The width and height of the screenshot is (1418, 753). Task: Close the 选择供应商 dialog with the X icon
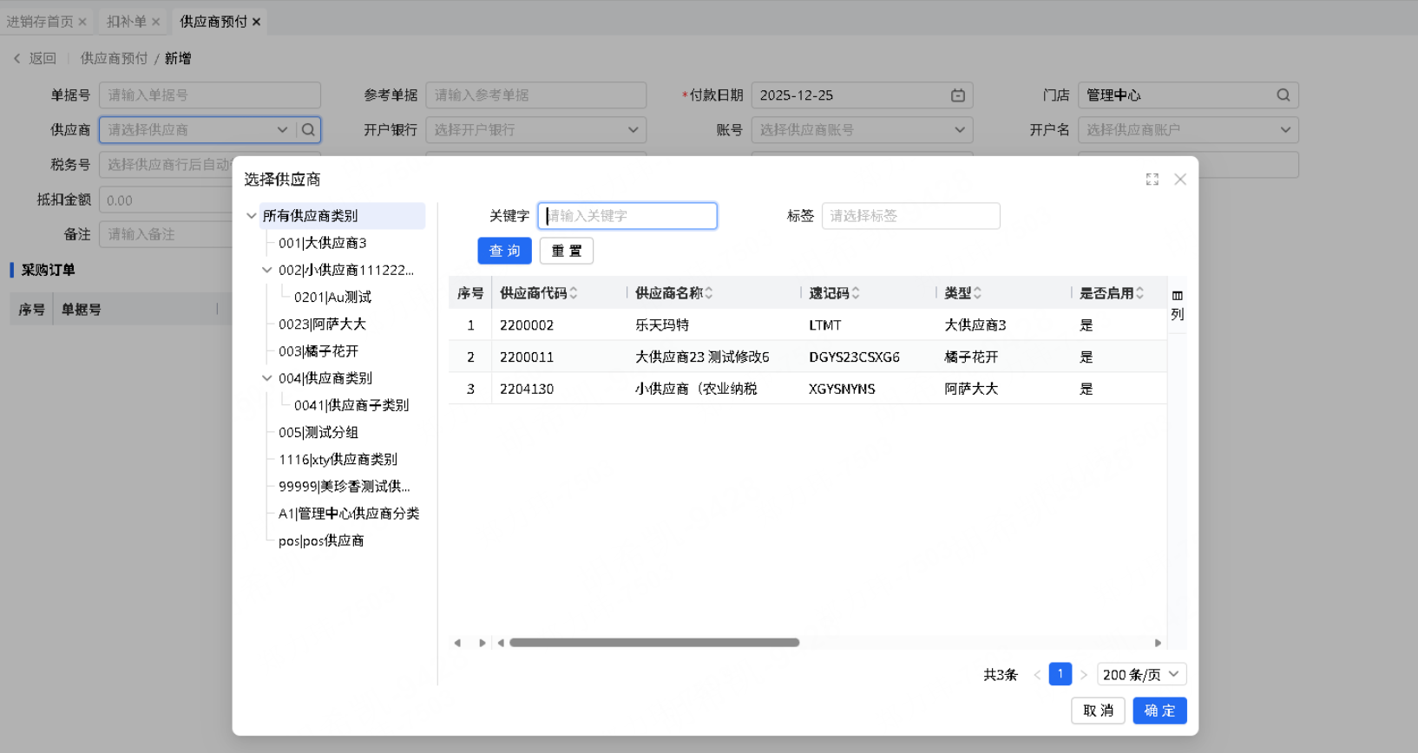pos(1179,180)
